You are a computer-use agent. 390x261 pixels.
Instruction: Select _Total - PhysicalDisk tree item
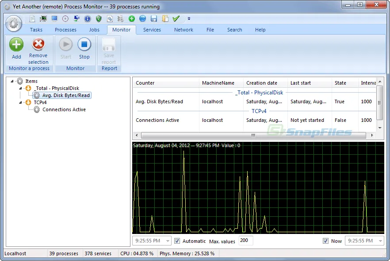click(57, 88)
